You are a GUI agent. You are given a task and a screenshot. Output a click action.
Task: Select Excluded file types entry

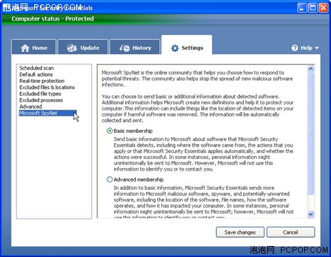[x=41, y=94]
